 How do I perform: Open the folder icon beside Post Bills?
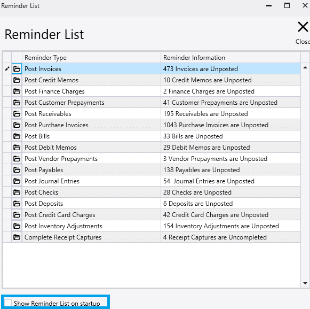pyautogui.click(x=17, y=136)
